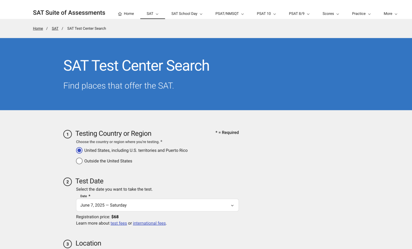Open the Scores dropdown chevron
412x249 pixels.
coord(338,14)
